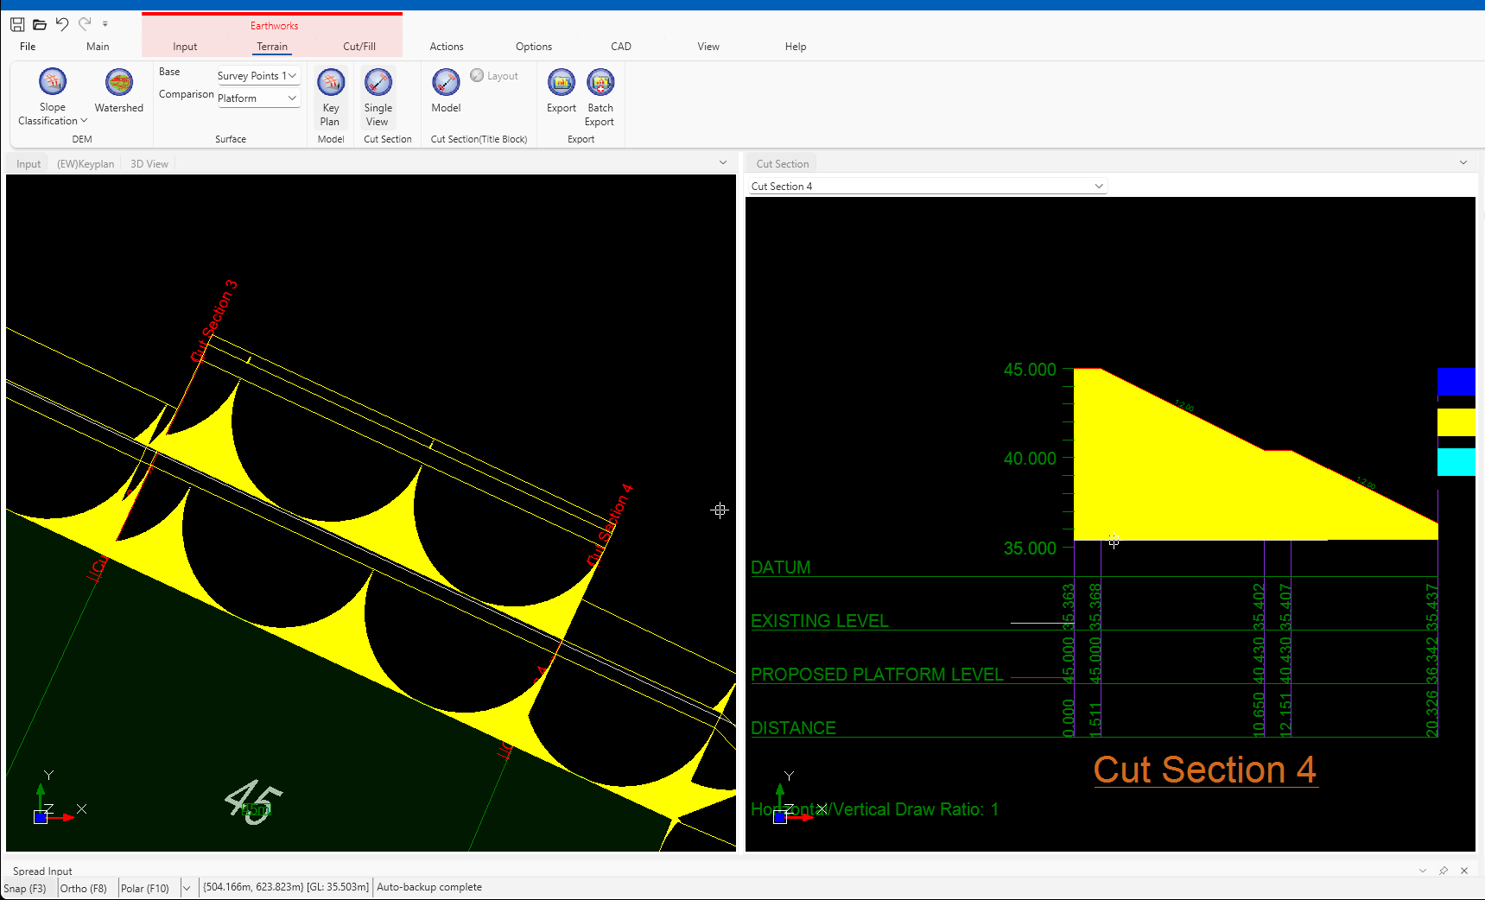This screenshot has width=1485, height=900.
Task: Open the CAD ribbon tab
Action: pyautogui.click(x=621, y=47)
